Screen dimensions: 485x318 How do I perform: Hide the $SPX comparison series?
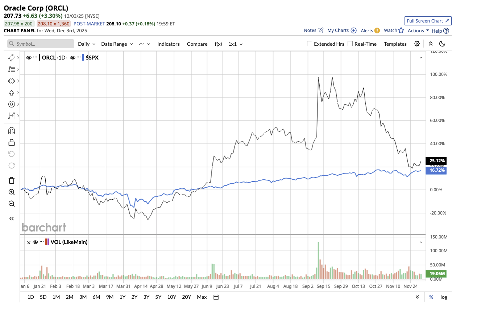pos(72,57)
